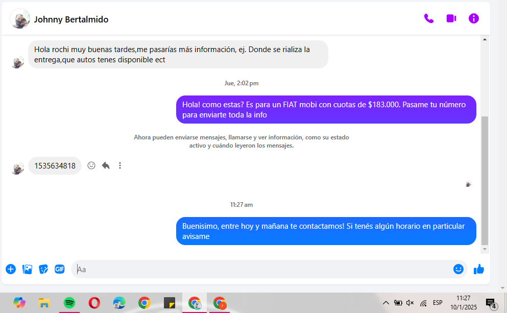Select the FIAT mobi purple message bubble
Image resolution: width=507 pixels, height=313 pixels.
tap(326, 110)
